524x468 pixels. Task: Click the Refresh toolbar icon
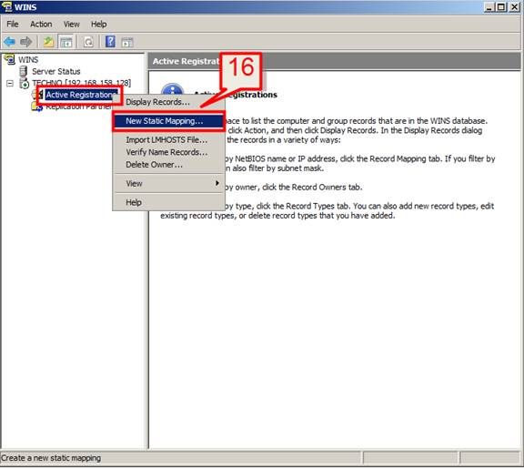tap(88, 42)
